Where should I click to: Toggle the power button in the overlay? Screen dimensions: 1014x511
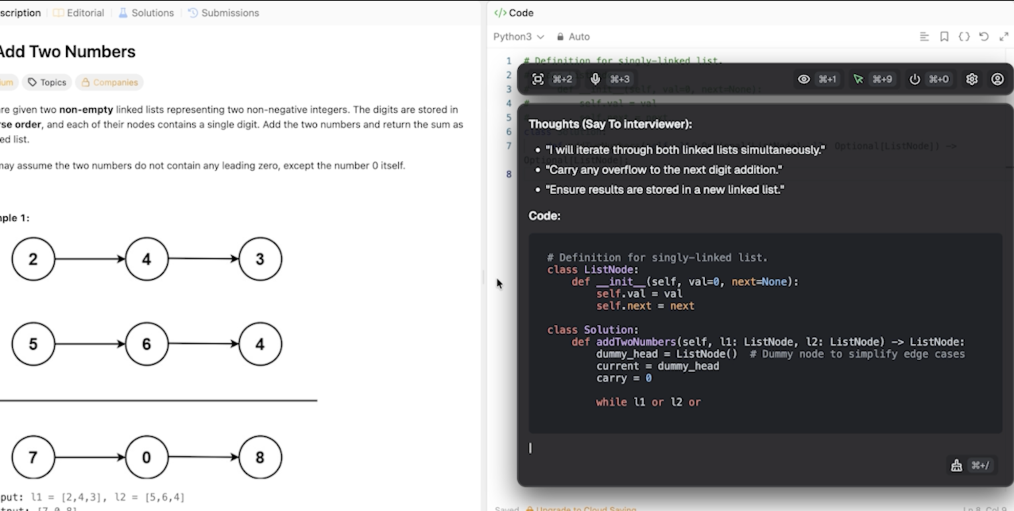click(914, 79)
